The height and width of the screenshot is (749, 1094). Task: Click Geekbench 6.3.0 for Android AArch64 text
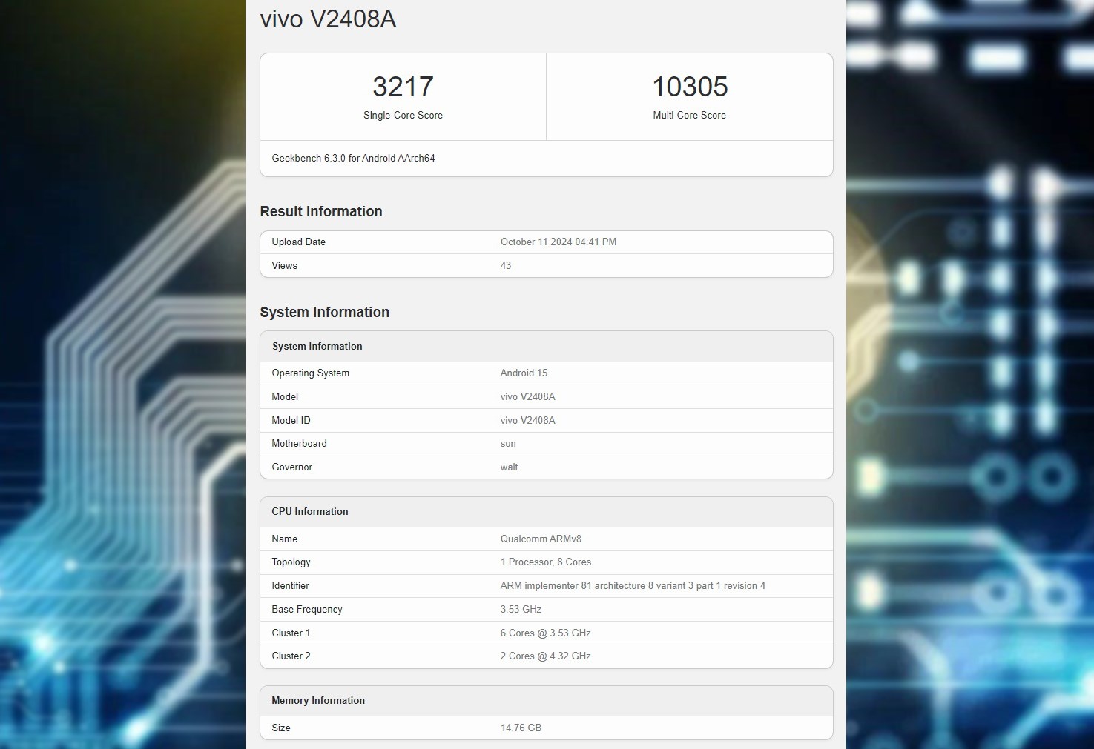click(353, 159)
